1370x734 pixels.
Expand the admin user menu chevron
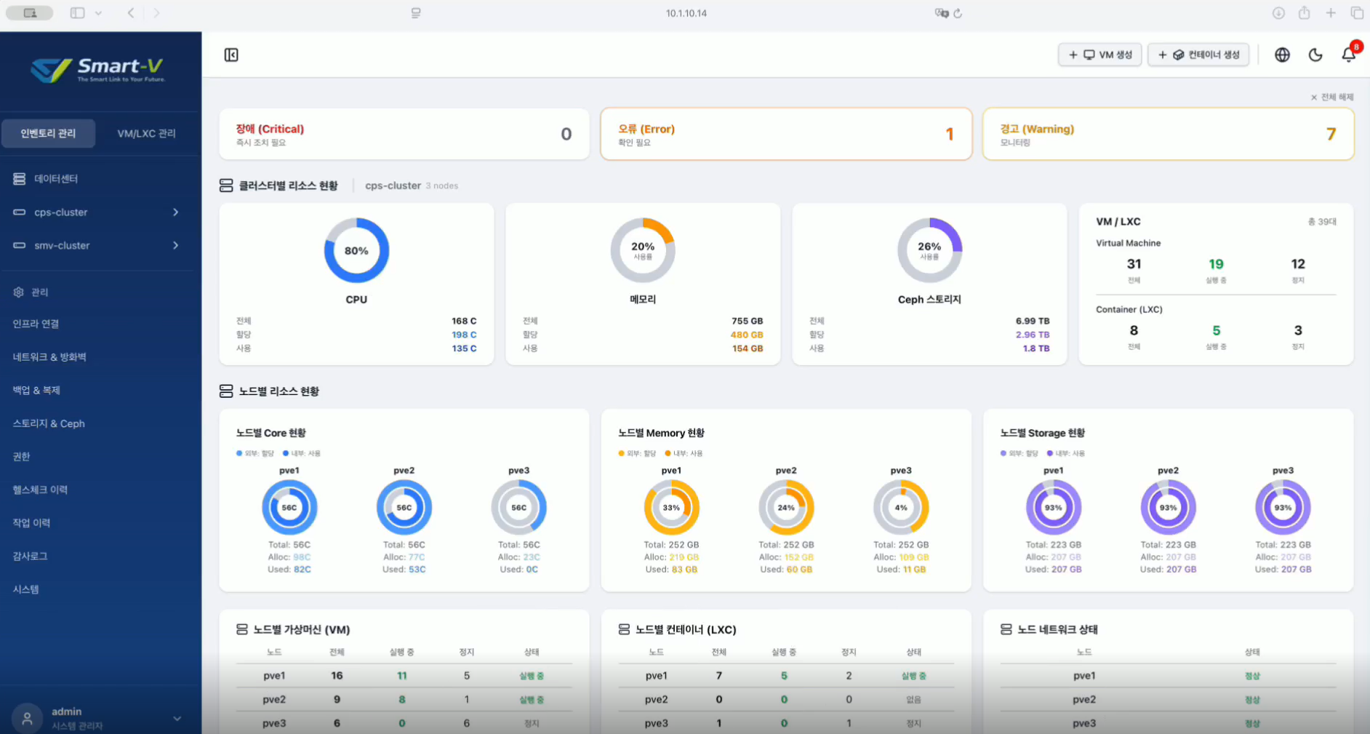tap(177, 719)
